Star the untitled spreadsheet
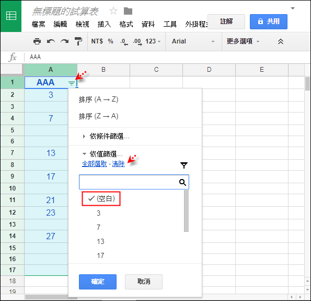 coord(113,11)
